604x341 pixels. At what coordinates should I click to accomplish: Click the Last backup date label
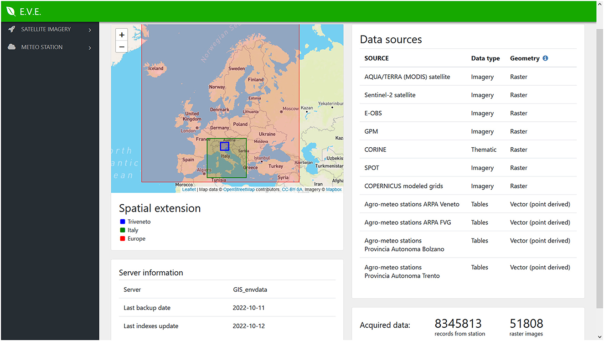(147, 308)
